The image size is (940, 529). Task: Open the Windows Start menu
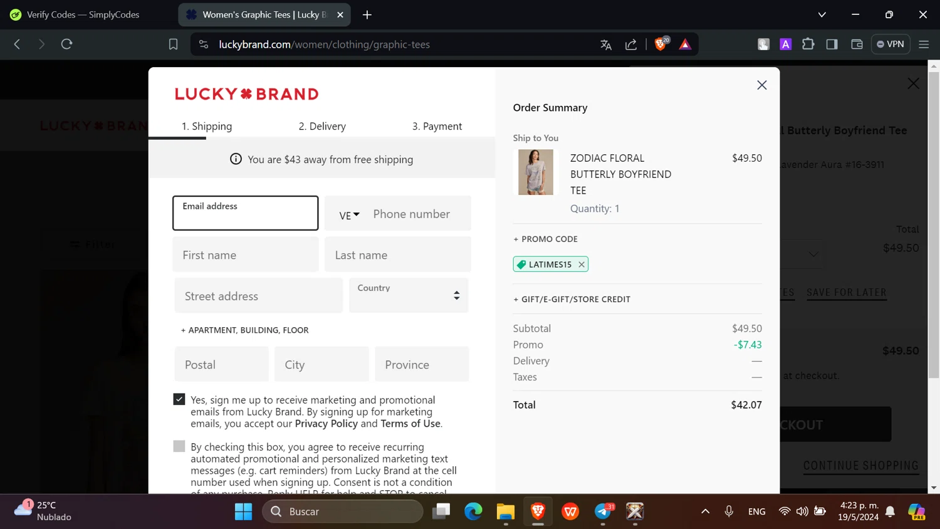tap(243, 511)
